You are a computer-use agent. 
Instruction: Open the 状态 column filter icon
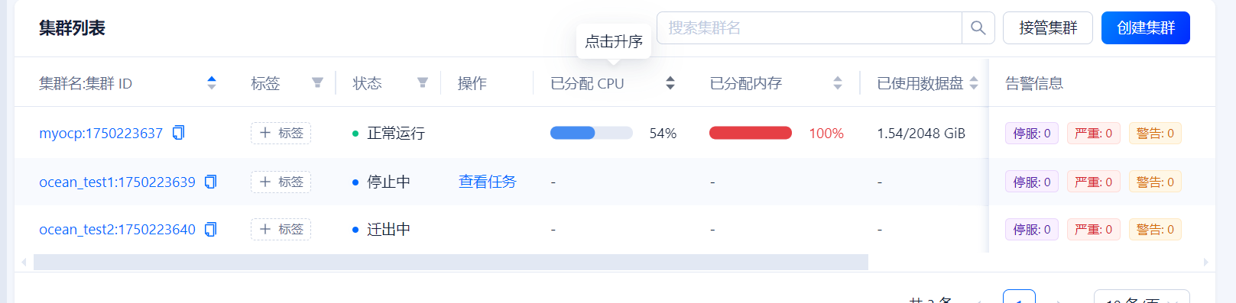[x=422, y=82]
